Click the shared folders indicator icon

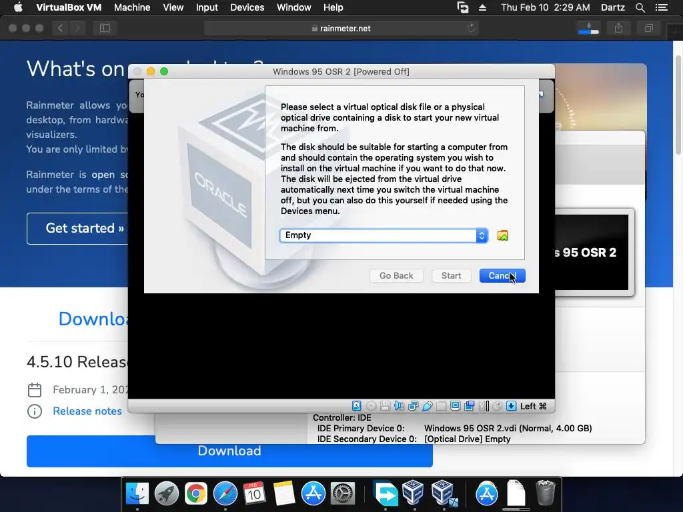[x=441, y=406]
